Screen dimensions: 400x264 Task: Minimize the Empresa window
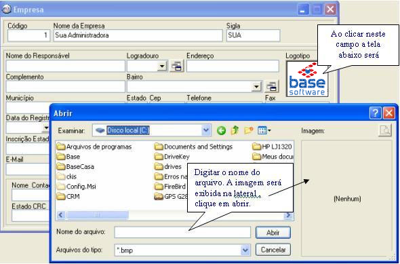(x=303, y=10)
